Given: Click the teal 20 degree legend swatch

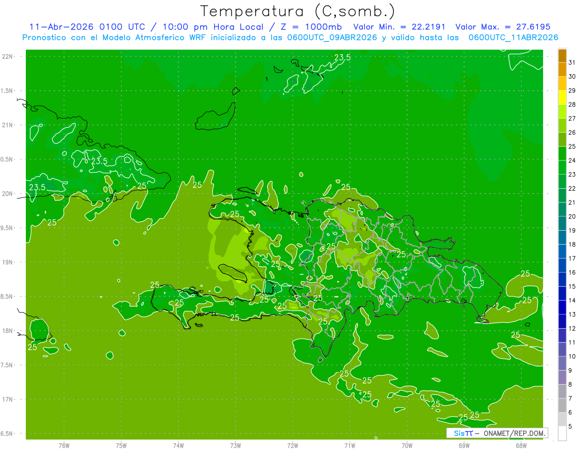Looking at the screenshot, I should pyautogui.click(x=562, y=210).
